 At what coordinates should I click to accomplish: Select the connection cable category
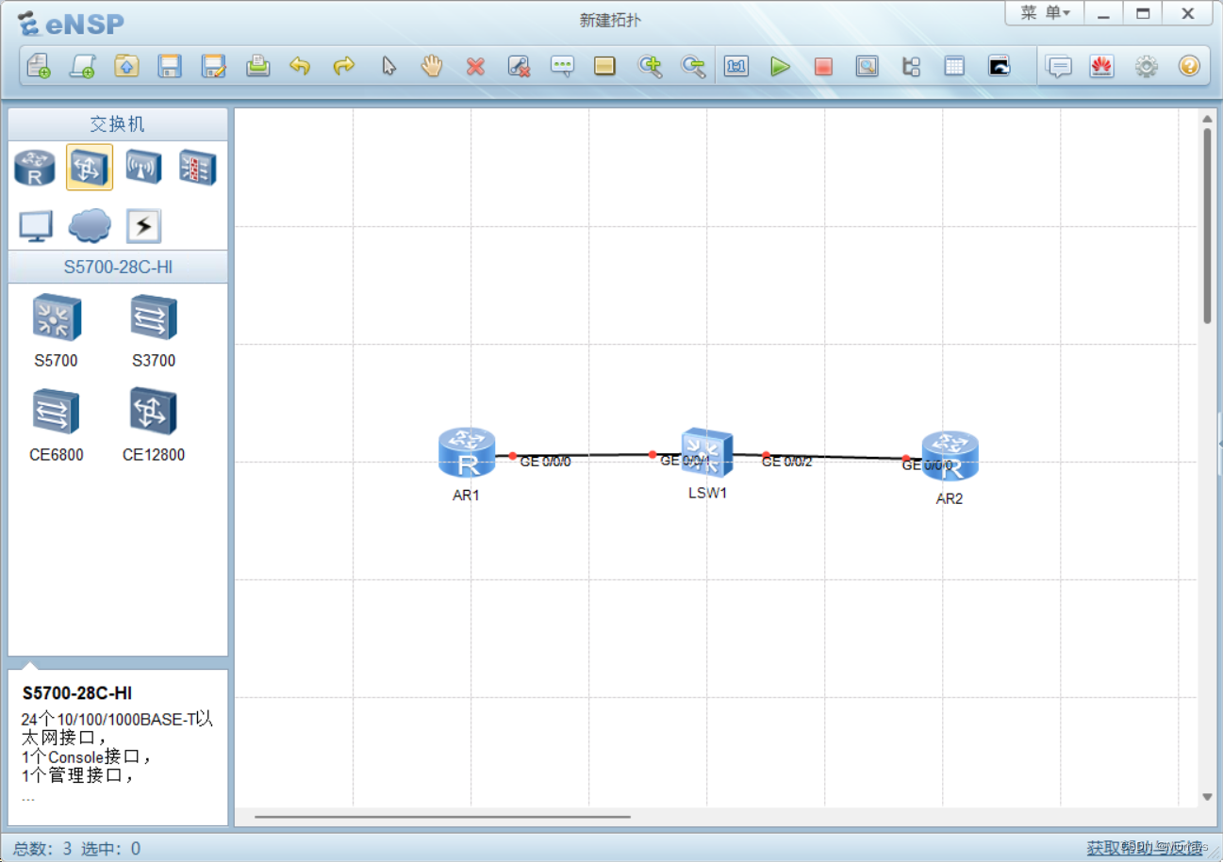[143, 226]
